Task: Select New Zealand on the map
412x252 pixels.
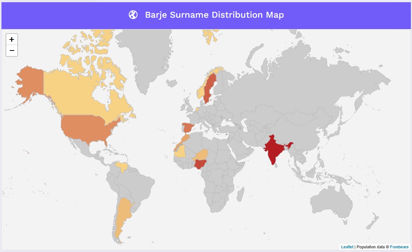Action: 373,222
